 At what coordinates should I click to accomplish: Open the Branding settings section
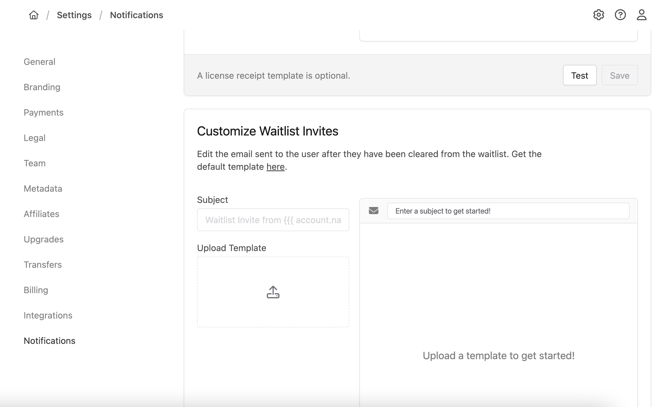pos(42,87)
